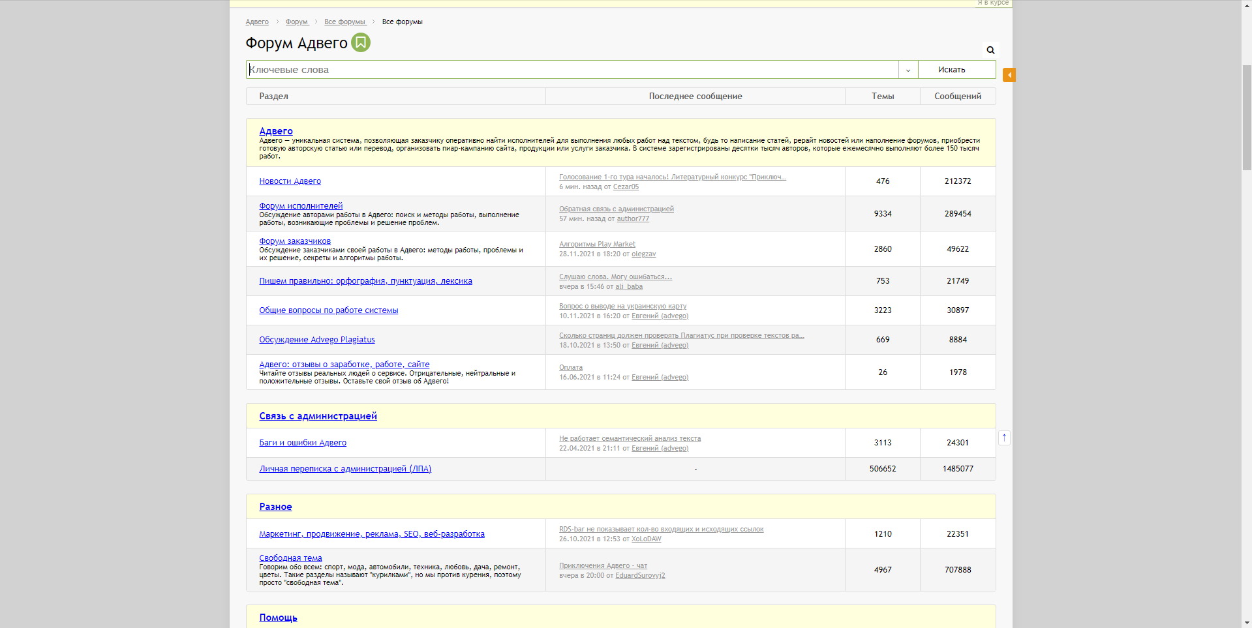Image resolution: width=1252 pixels, height=628 pixels.
Task: Open Не работает семантический анализ текста
Action: coord(630,439)
